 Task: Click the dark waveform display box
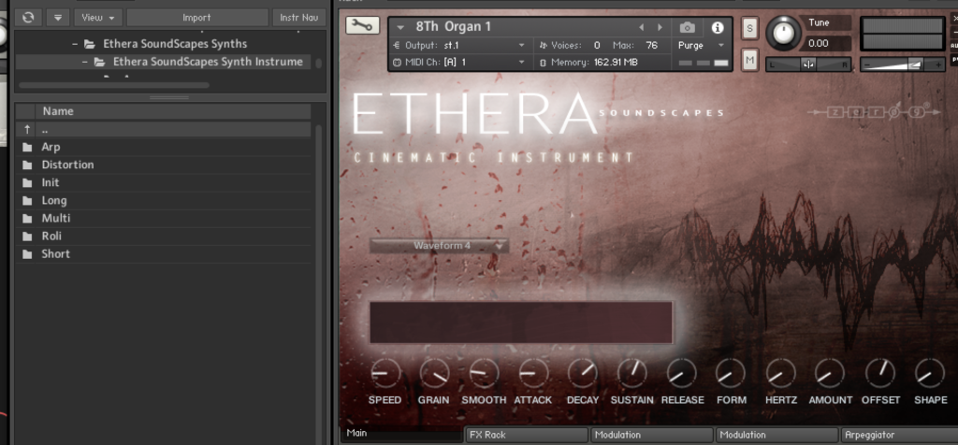(x=521, y=323)
